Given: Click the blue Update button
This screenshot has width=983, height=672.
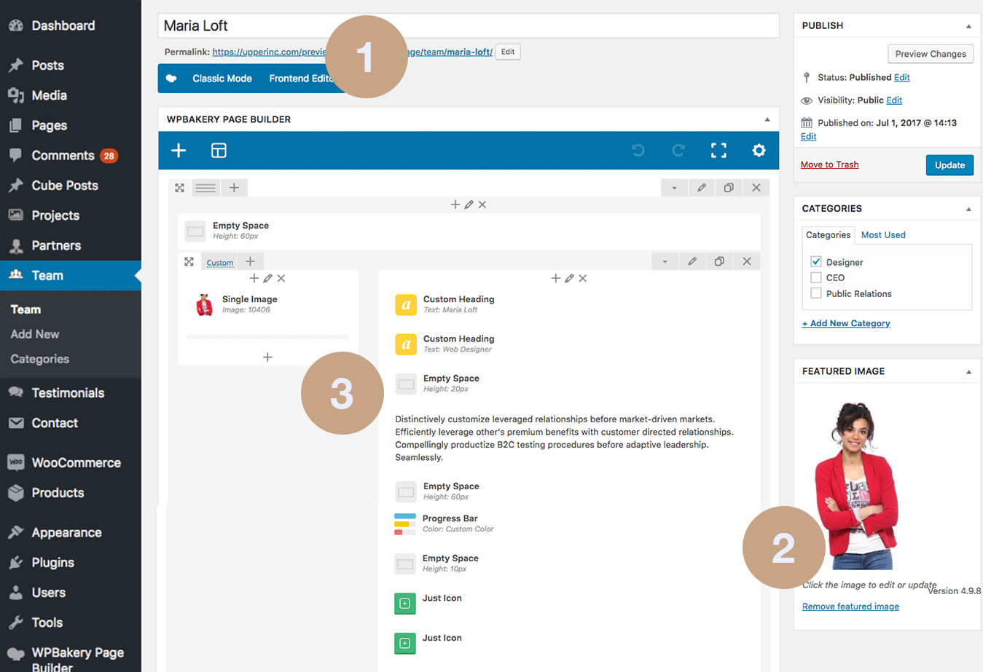Looking at the screenshot, I should click(949, 165).
